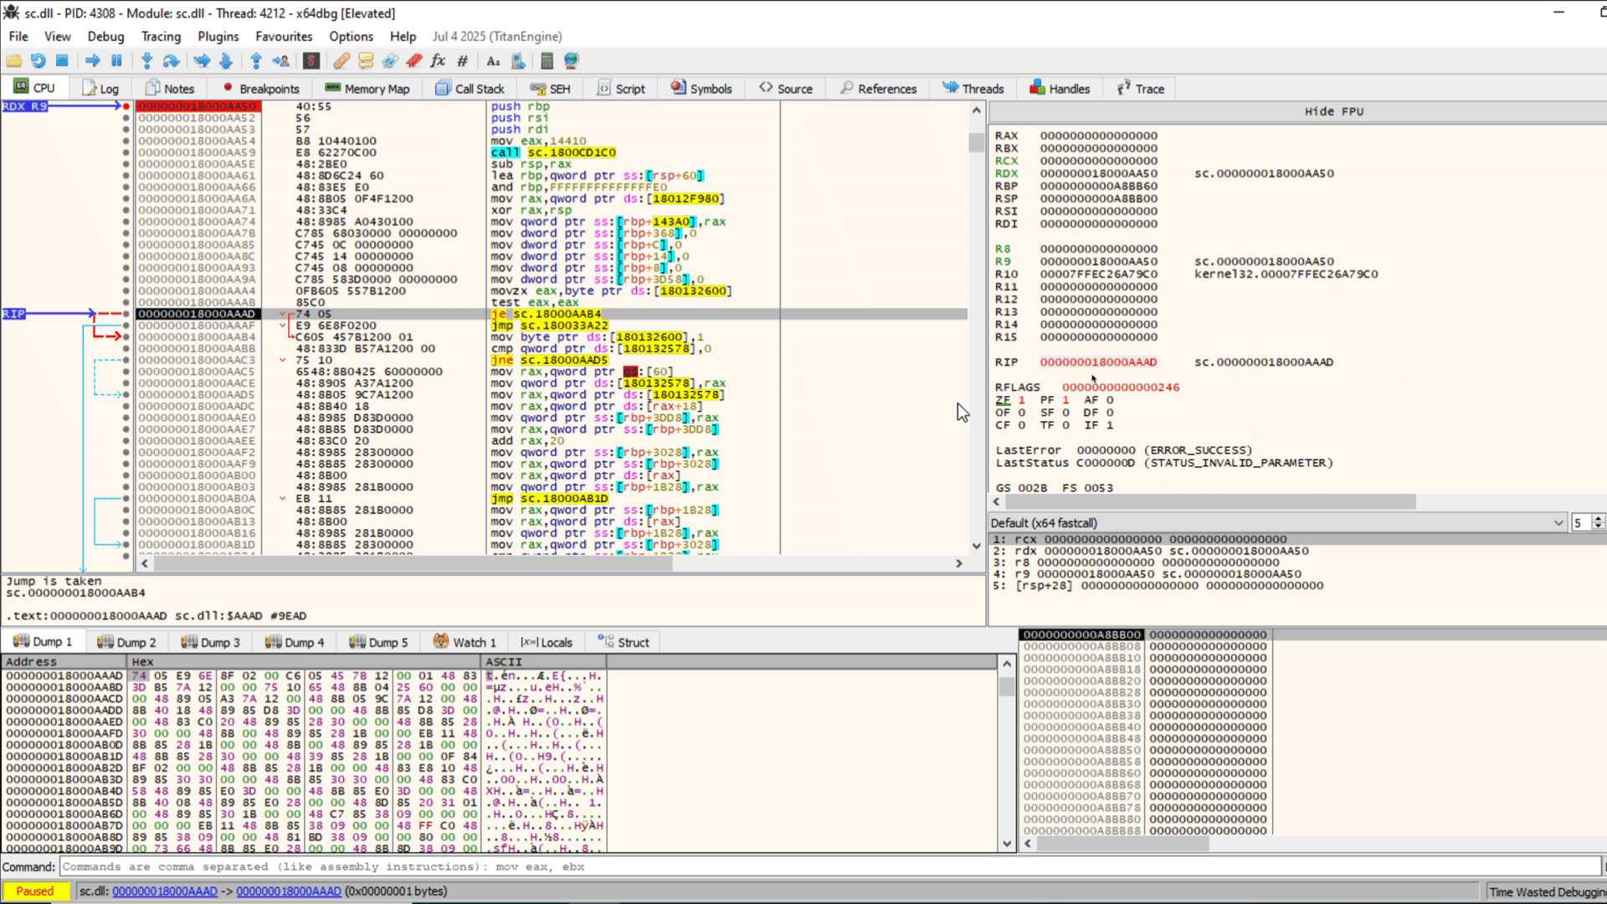Click the Run to User Code icon
This screenshot has height=904, width=1607.
[280, 61]
